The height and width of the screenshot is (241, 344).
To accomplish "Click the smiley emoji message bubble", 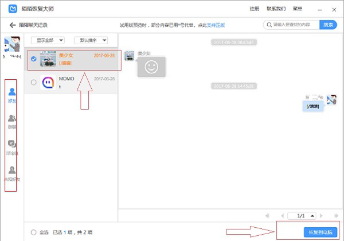I will (x=151, y=67).
